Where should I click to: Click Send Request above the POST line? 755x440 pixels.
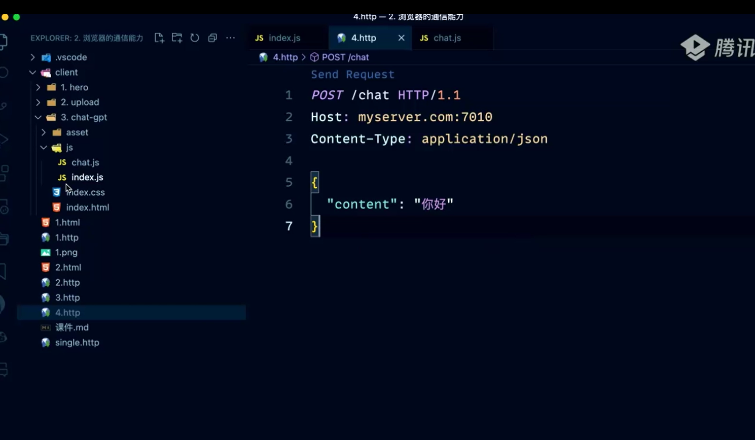click(352, 75)
